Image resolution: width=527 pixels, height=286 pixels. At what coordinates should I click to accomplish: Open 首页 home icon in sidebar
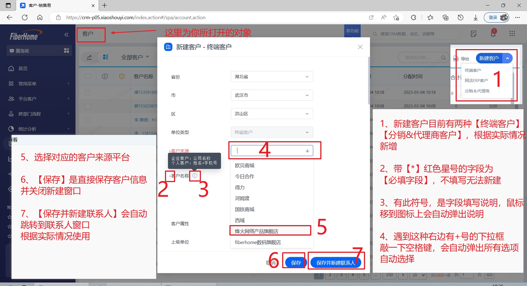click(11, 68)
